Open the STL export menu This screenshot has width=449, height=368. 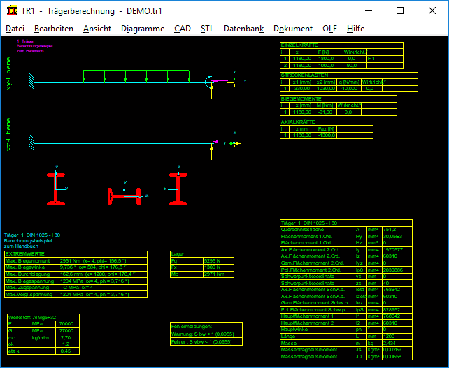(207, 29)
